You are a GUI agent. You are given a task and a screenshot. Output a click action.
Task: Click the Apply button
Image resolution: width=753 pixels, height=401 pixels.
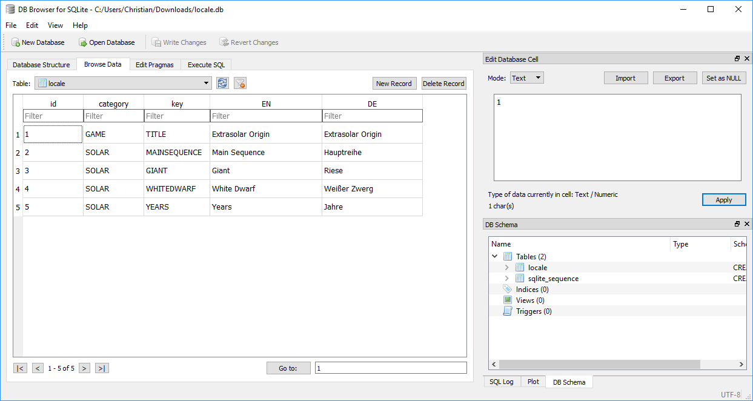coord(723,200)
